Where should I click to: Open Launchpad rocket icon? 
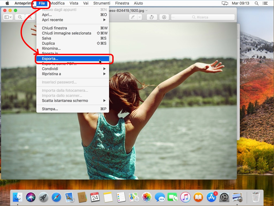[44, 197]
